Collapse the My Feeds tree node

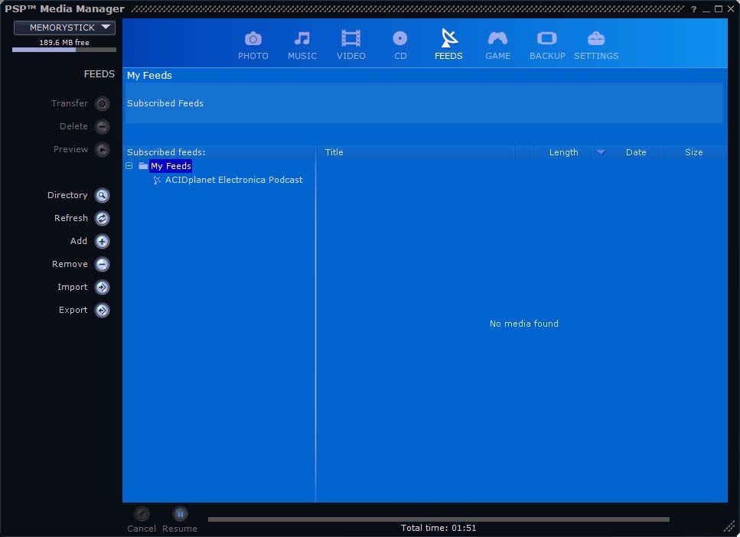129,166
